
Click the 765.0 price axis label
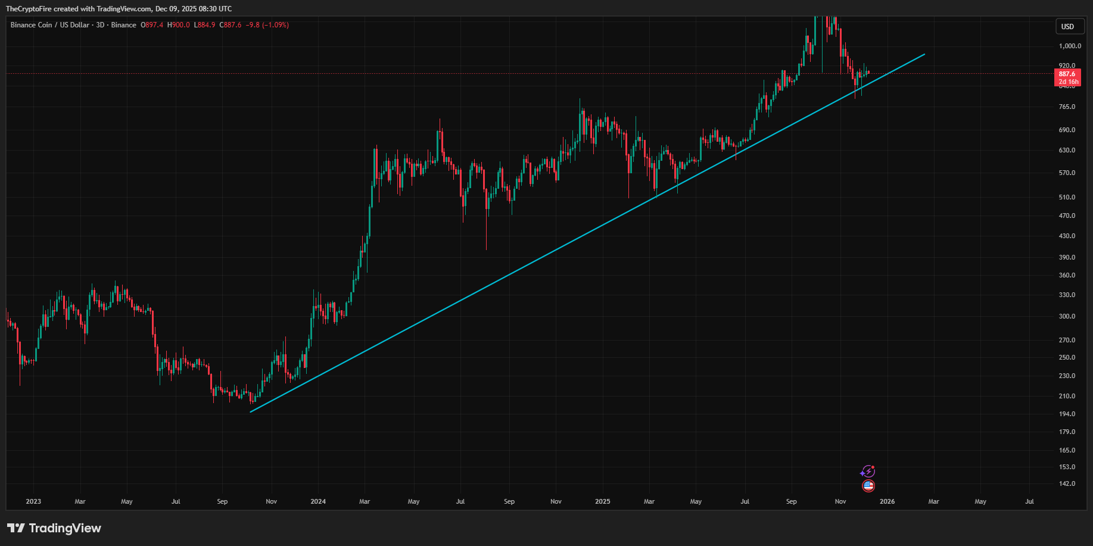click(x=1067, y=107)
